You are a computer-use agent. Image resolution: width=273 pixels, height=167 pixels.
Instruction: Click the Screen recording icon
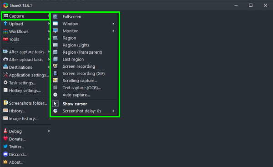pos(56,66)
